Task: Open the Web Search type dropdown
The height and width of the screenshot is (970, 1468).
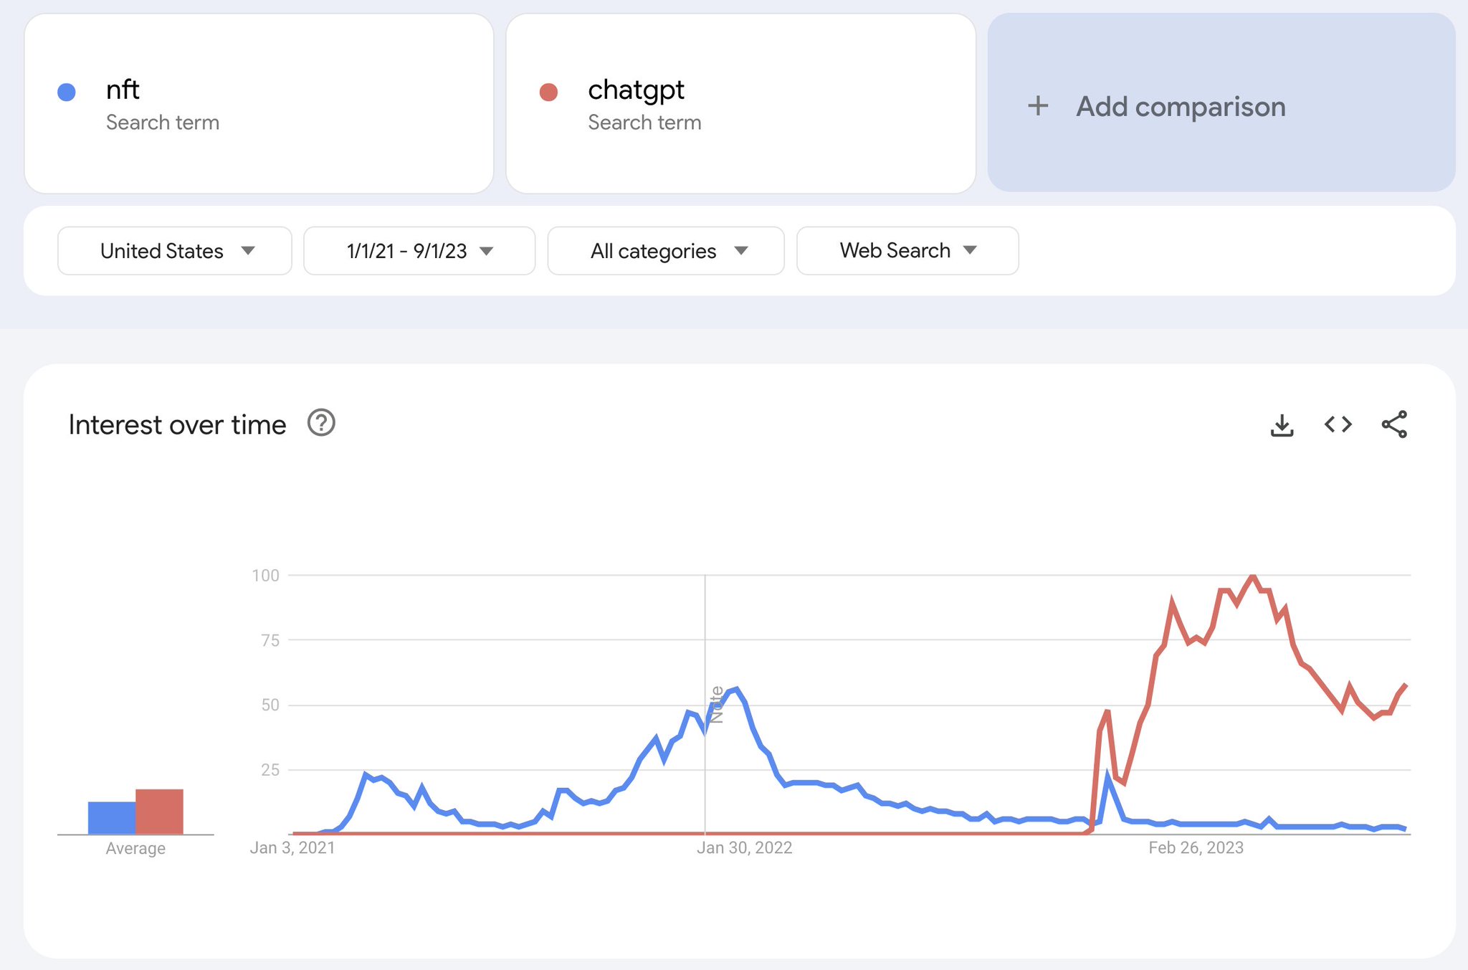Action: (x=907, y=251)
